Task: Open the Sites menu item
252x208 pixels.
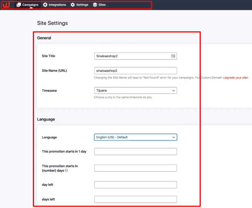Action: click(99, 5)
